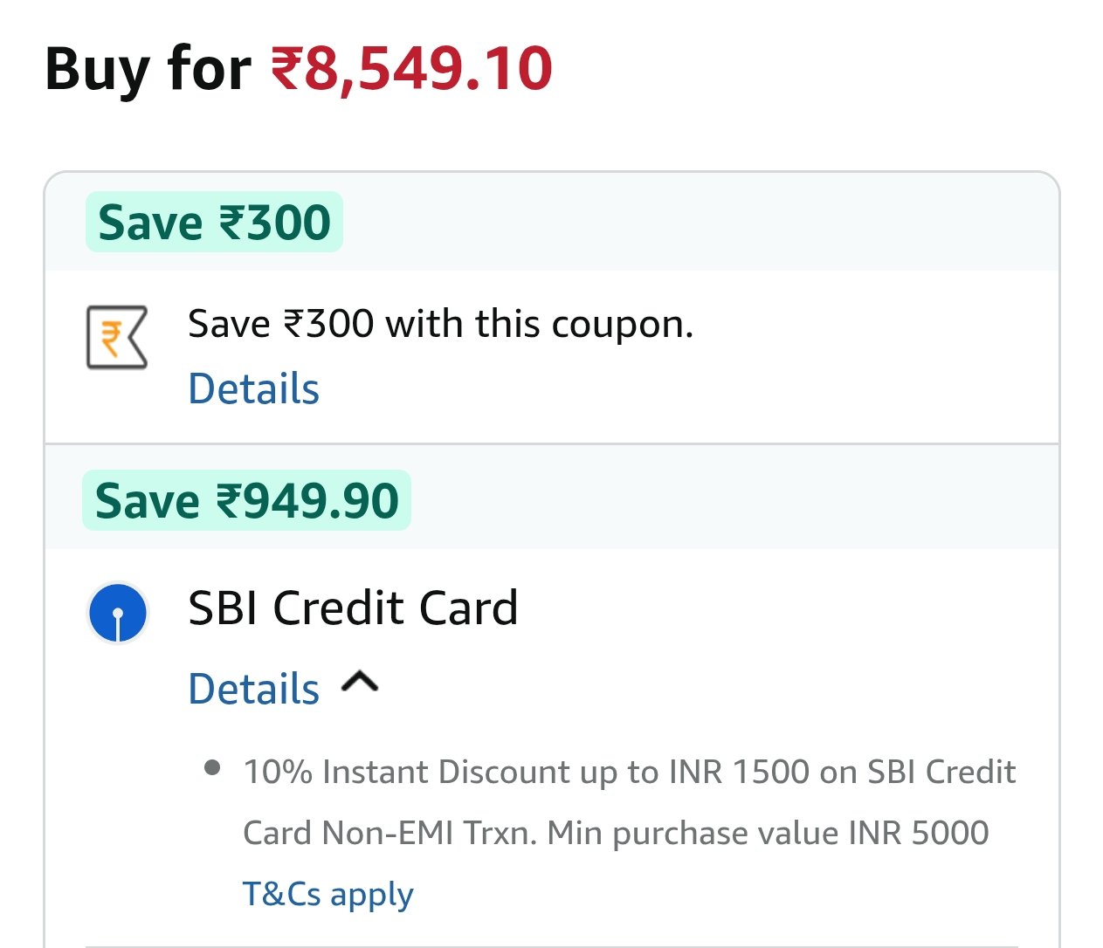This screenshot has height=948, width=1103.
Task: Click the bullet point before the discount text
Action: point(211,768)
